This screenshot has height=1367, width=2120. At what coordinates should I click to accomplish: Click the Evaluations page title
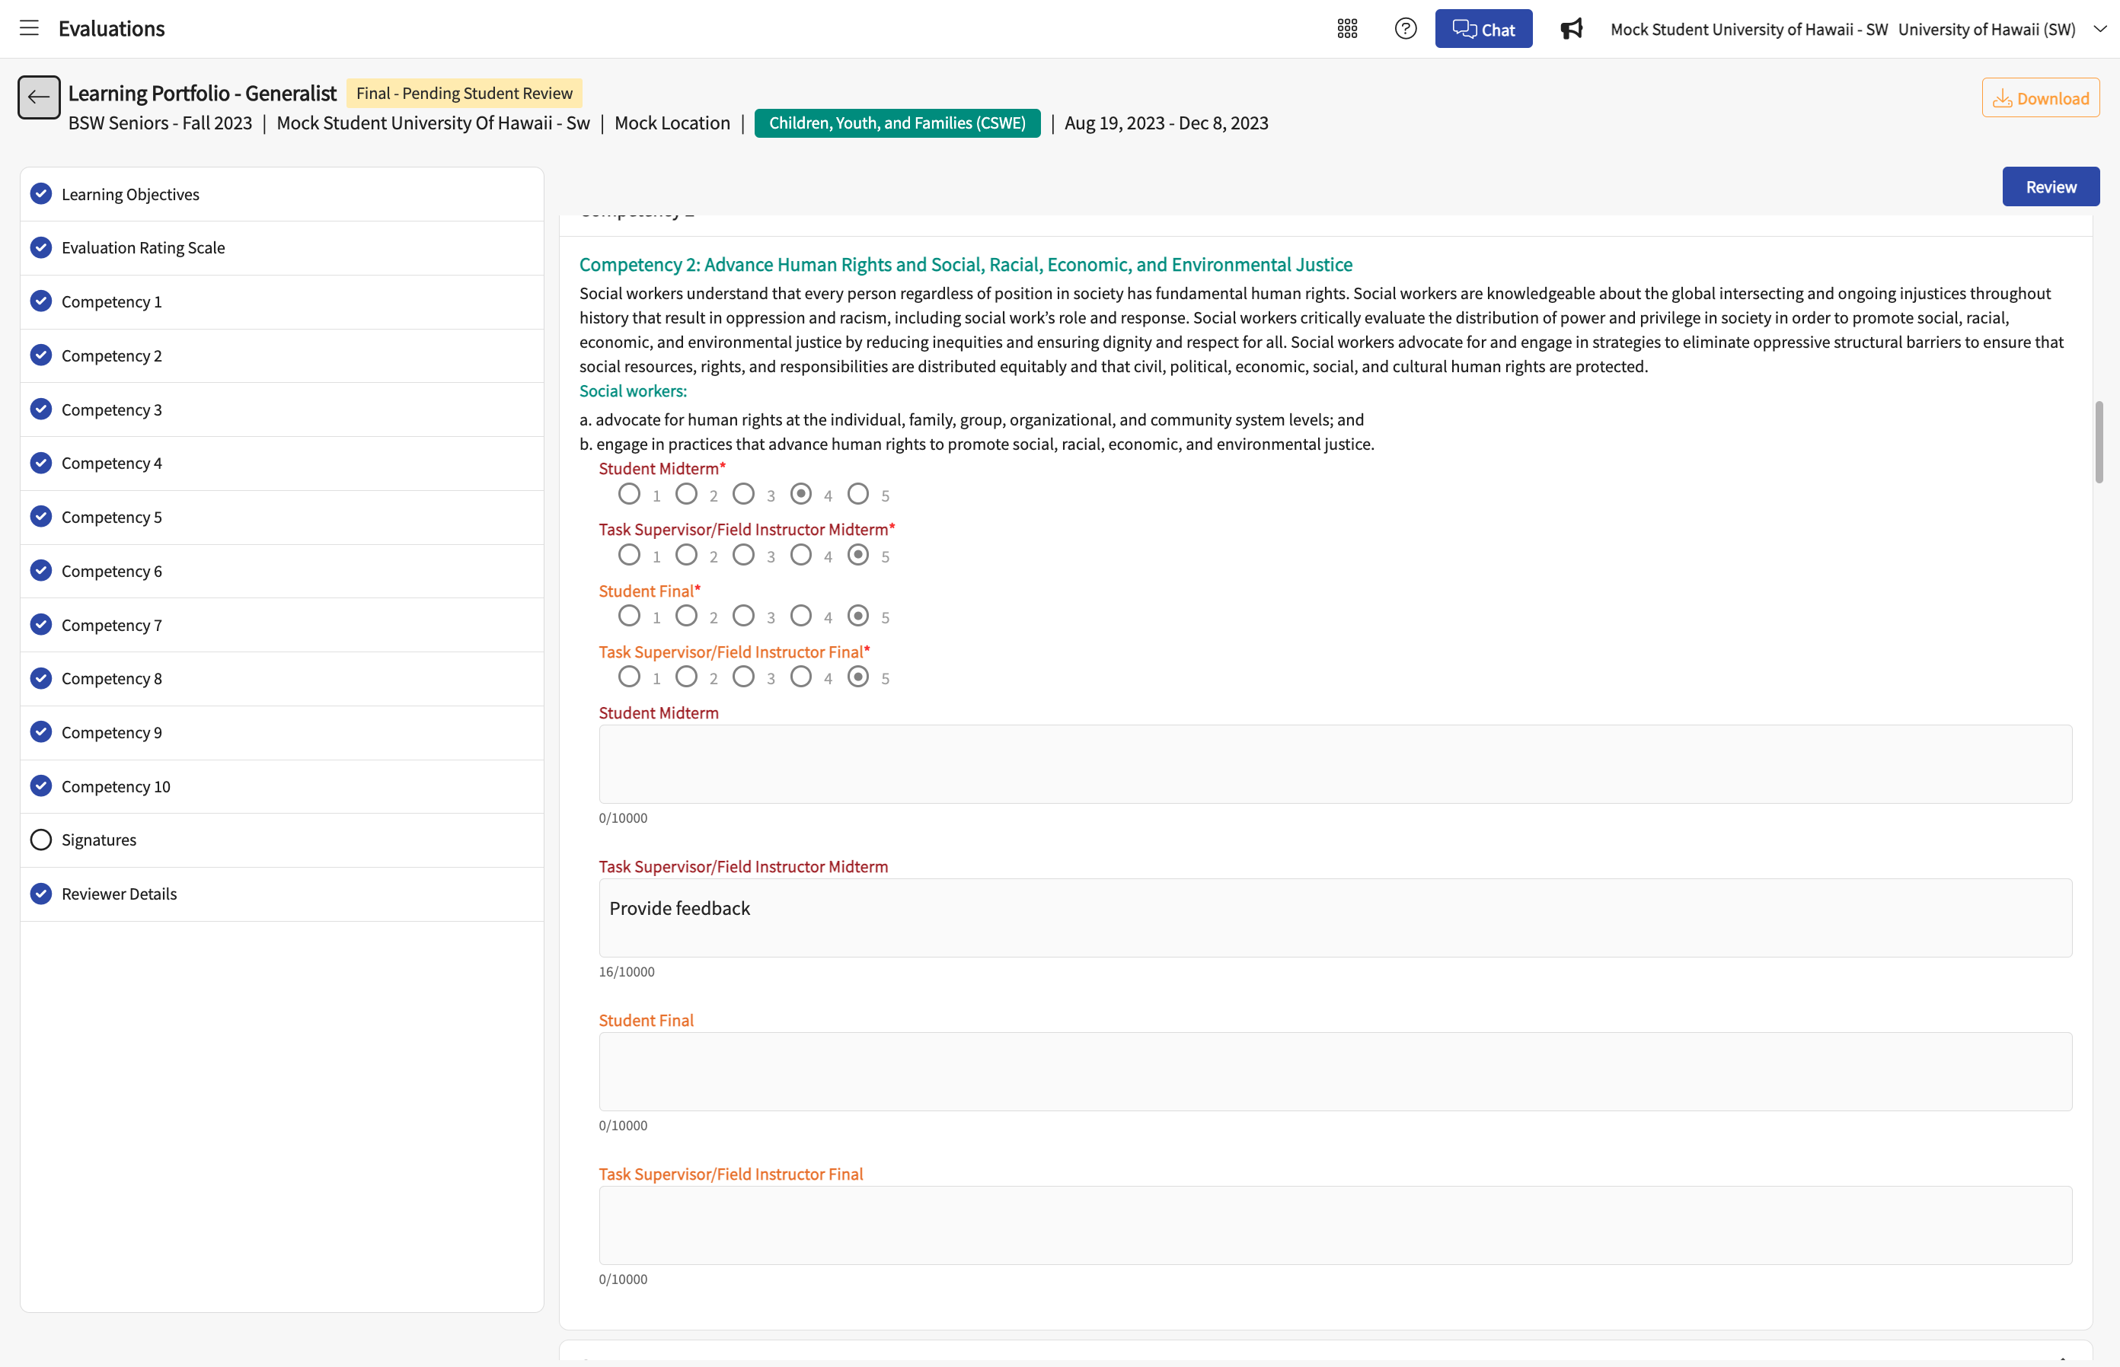(112, 28)
